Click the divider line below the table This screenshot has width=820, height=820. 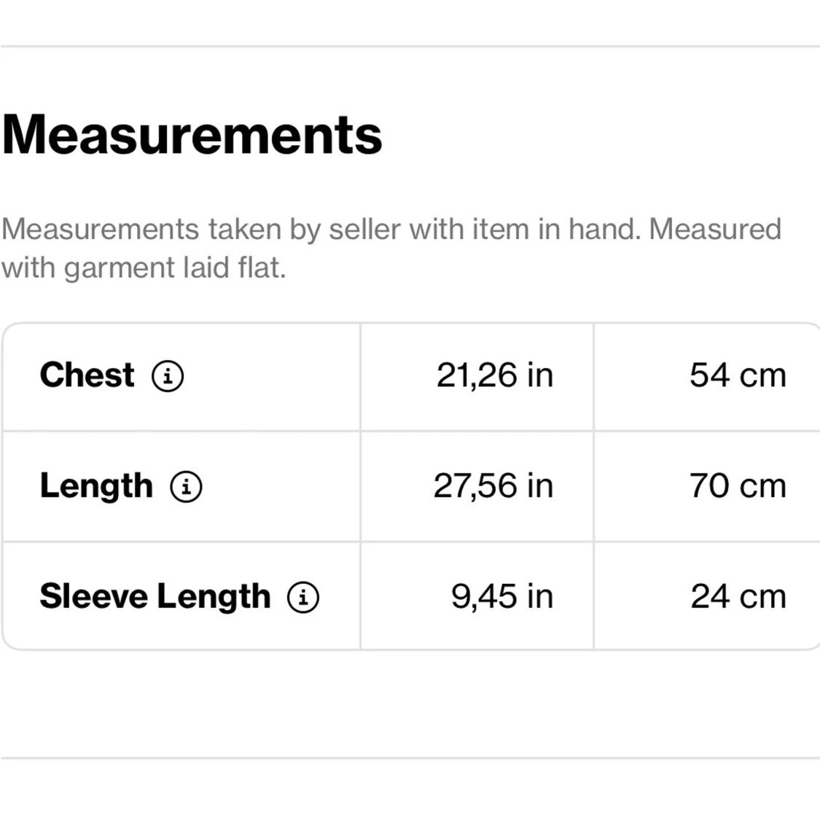click(x=410, y=758)
